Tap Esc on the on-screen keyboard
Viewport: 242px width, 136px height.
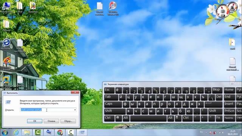109,90
